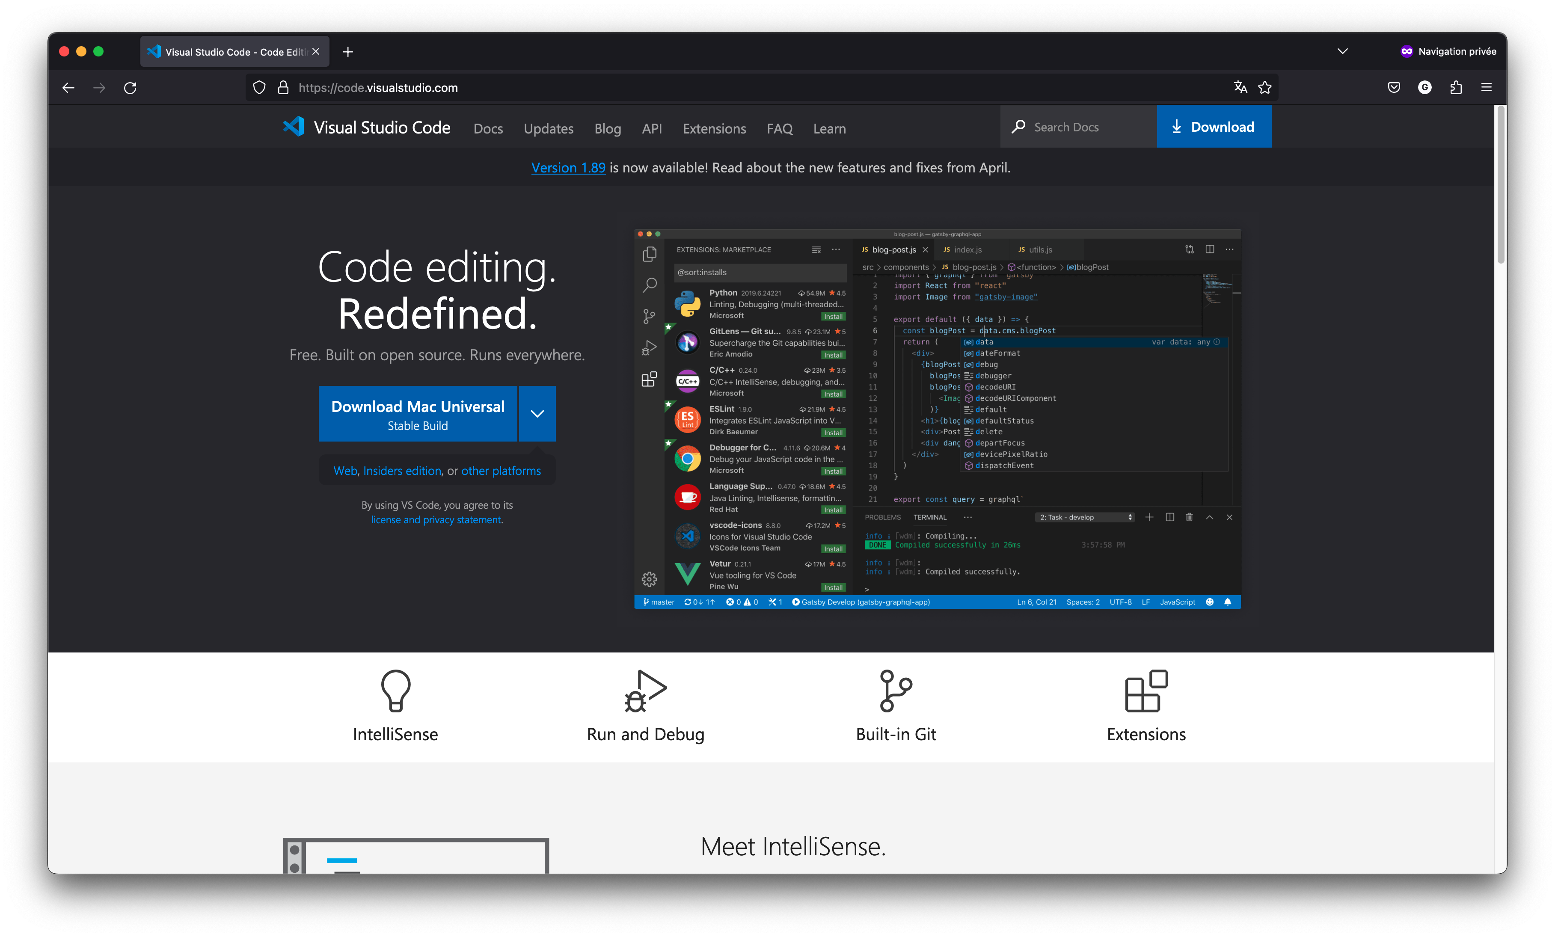Image resolution: width=1555 pixels, height=937 pixels.
Task: Bookmark this page with star icon
Action: [1265, 88]
